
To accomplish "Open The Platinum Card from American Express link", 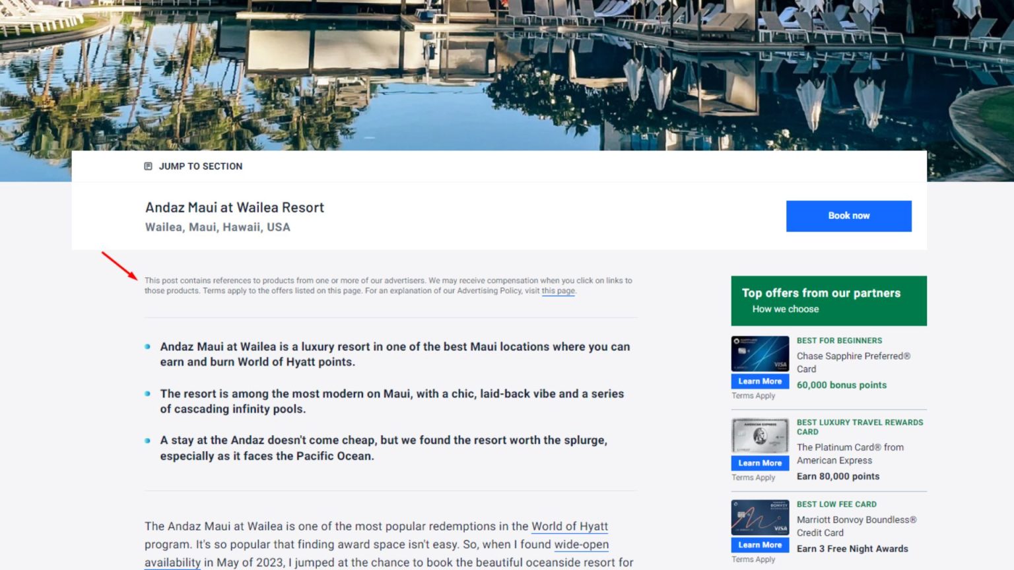I will tap(850, 454).
